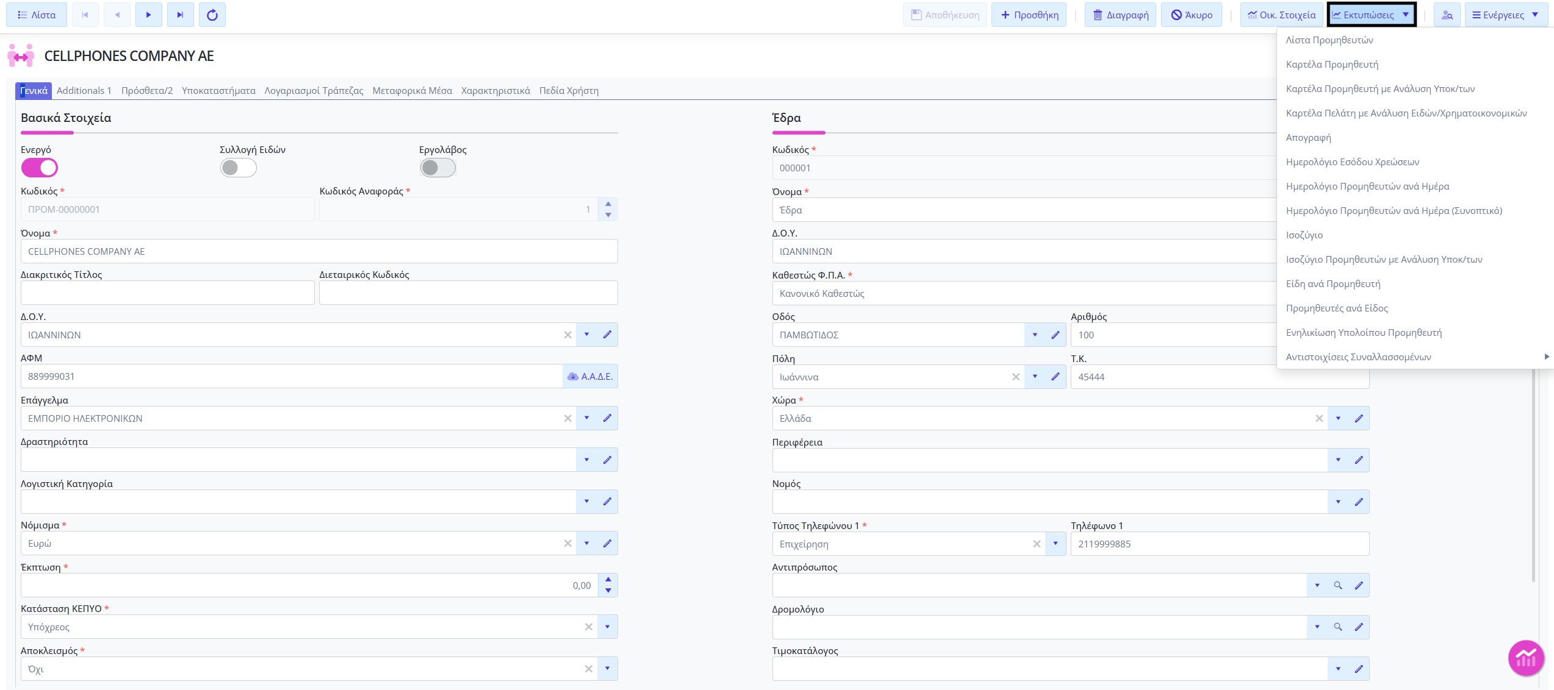The width and height of the screenshot is (1554, 690).
Task: Edit Δραστηριότητα with the pencil icon
Action: pyautogui.click(x=608, y=460)
